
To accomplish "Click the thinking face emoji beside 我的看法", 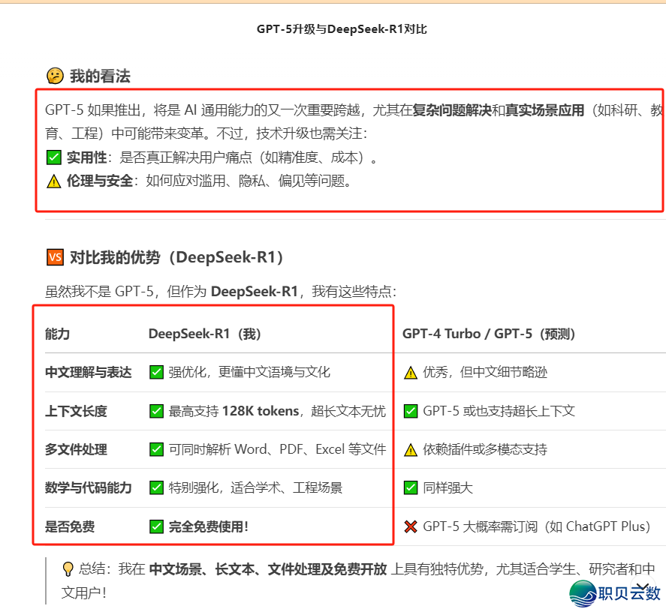I will [x=55, y=76].
